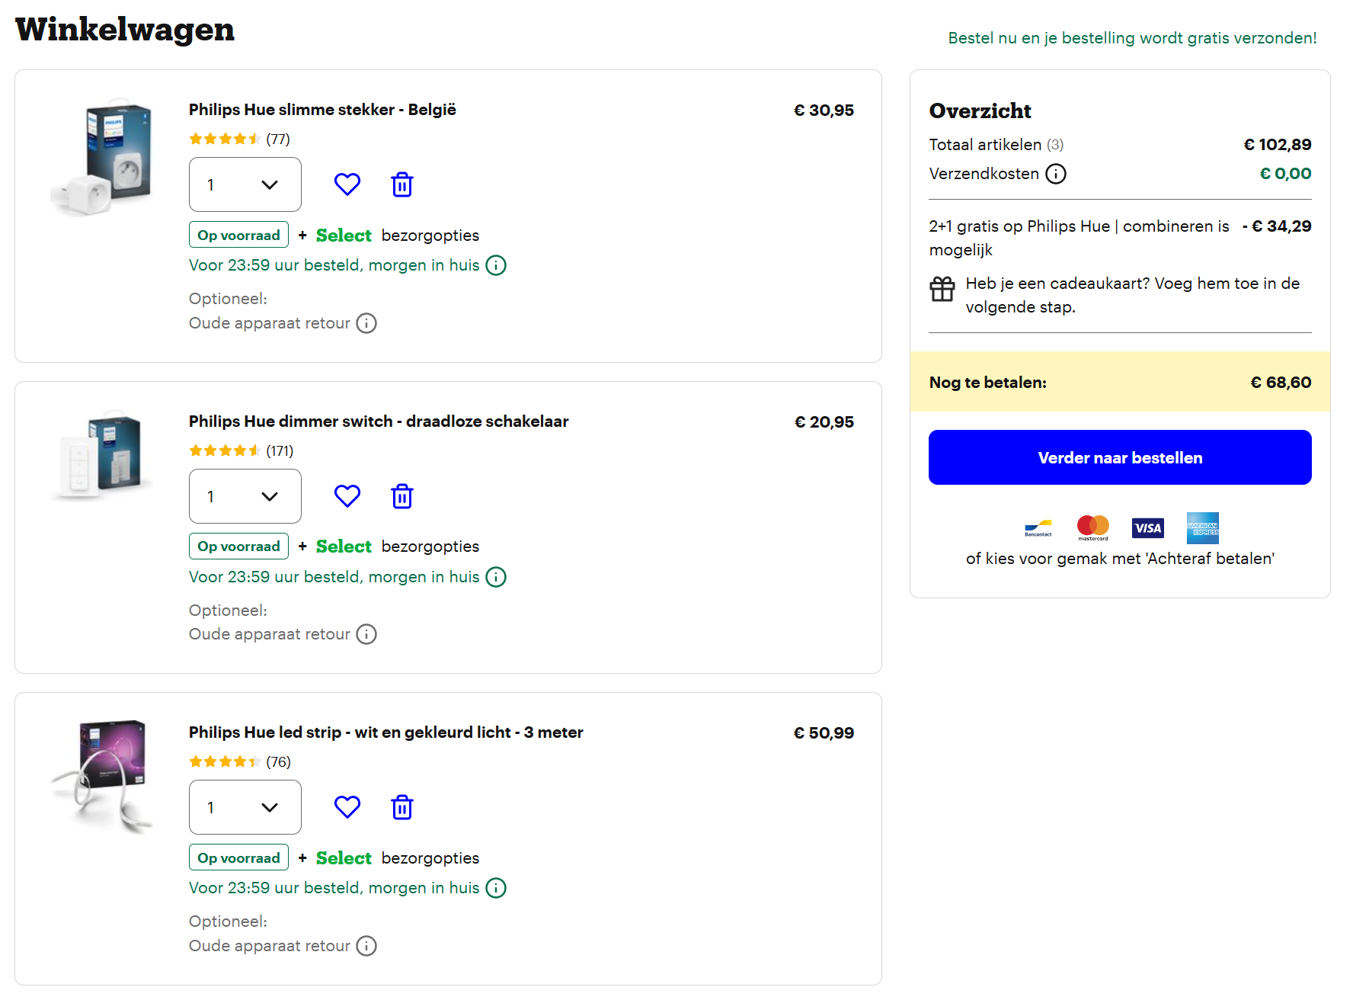
Task: Click Verder naar bestellen button
Action: pos(1119,457)
